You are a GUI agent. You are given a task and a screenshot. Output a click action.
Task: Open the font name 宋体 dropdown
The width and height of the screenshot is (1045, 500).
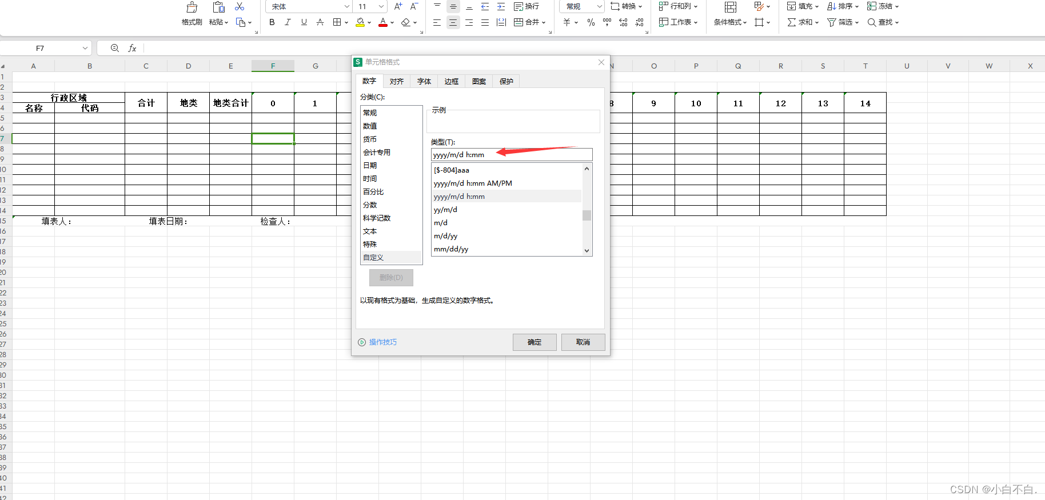pyautogui.click(x=346, y=6)
